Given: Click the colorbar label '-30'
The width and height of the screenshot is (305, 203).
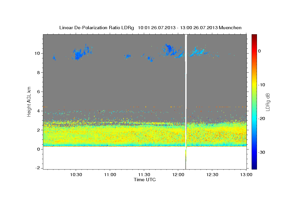Looking at the screenshot, I should pos(262,152).
